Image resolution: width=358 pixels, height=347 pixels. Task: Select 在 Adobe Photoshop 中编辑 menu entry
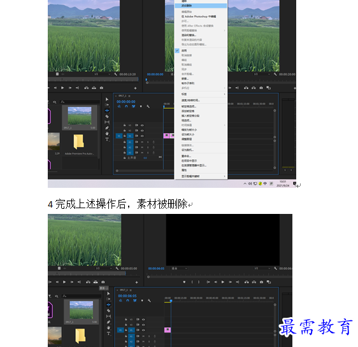pos(199,17)
